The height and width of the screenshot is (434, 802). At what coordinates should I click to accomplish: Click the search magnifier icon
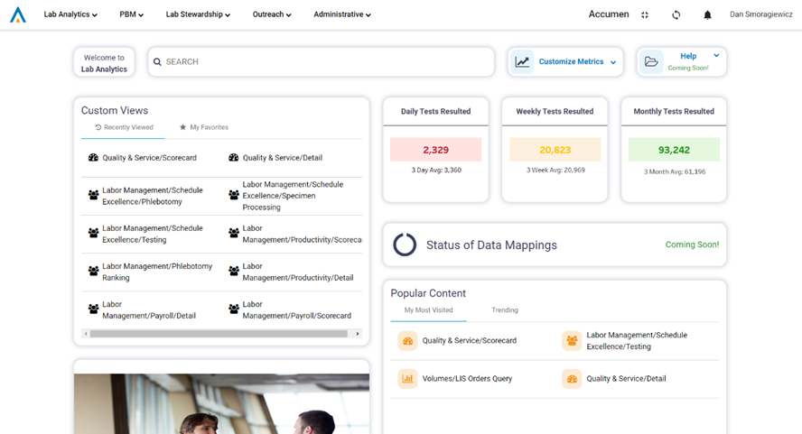[157, 62]
